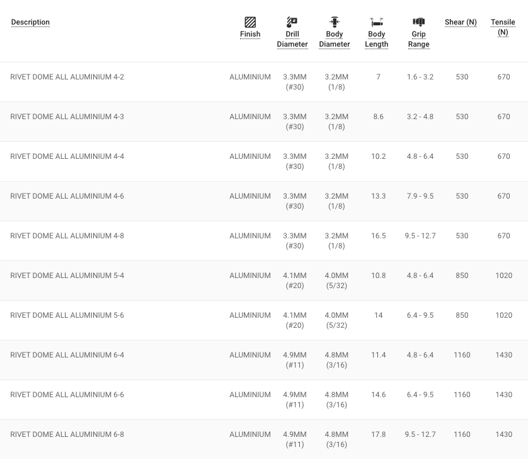Select RIVET DOME ALL ALUMINIUM 6-4

click(x=67, y=355)
